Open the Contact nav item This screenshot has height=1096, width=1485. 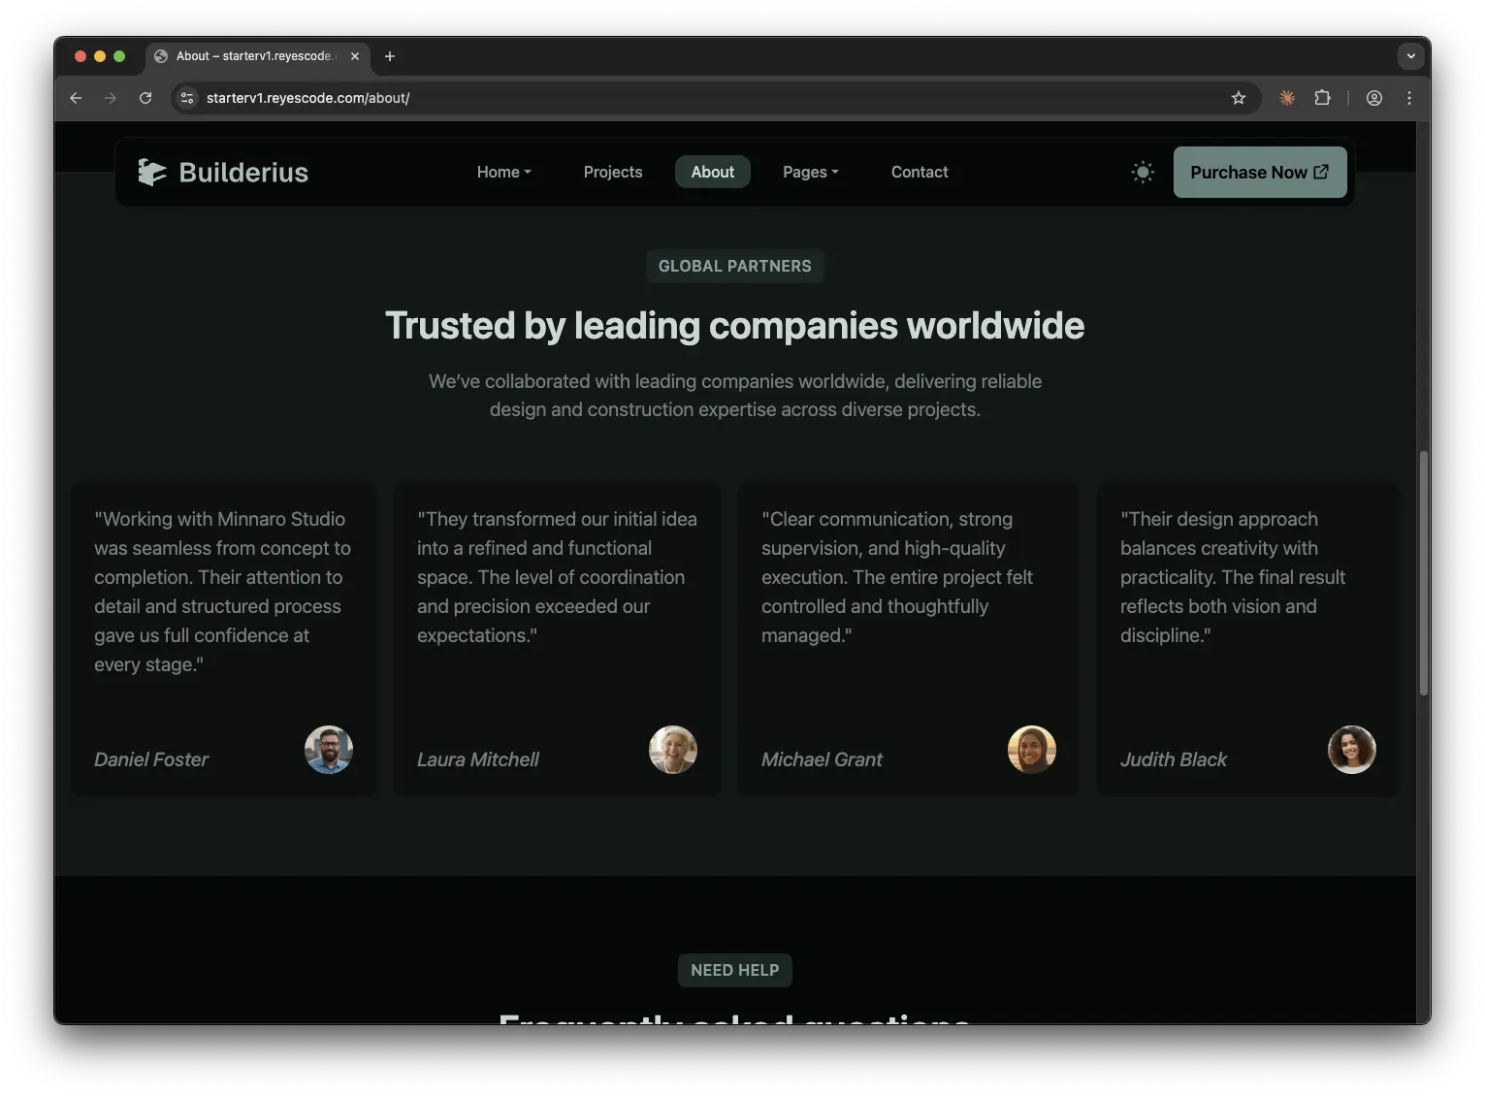click(x=919, y=172)
